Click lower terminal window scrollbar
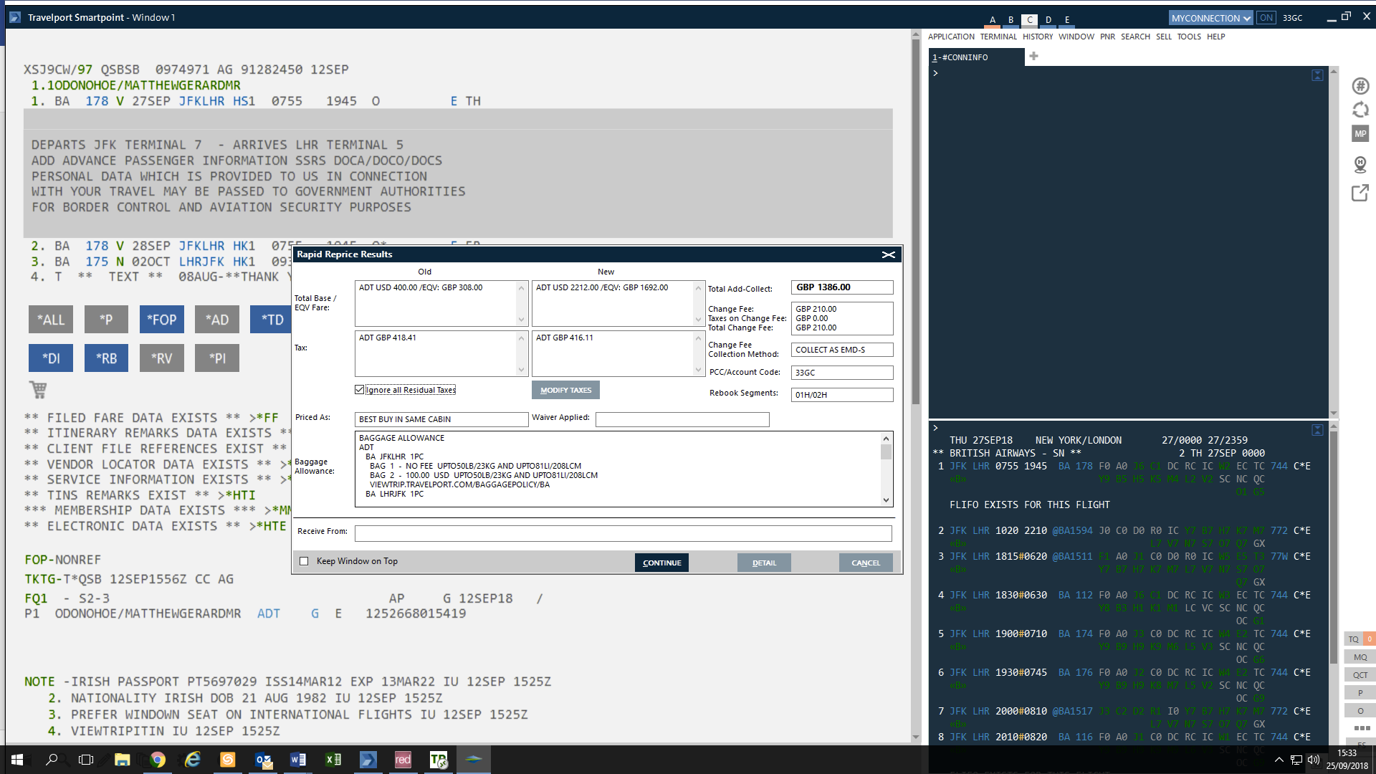The width and height of the screenshot is (1376, 774). (x=1334, y=548)
